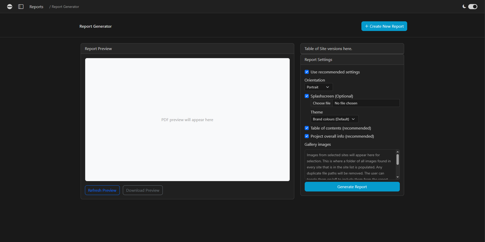Screen dimensions: 485x242
Task: Click the Download Preview button
Action: coord(142,190)
